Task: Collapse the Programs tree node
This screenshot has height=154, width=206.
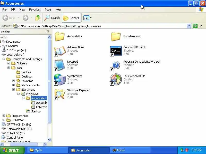Action: click(x=18, y=94)
